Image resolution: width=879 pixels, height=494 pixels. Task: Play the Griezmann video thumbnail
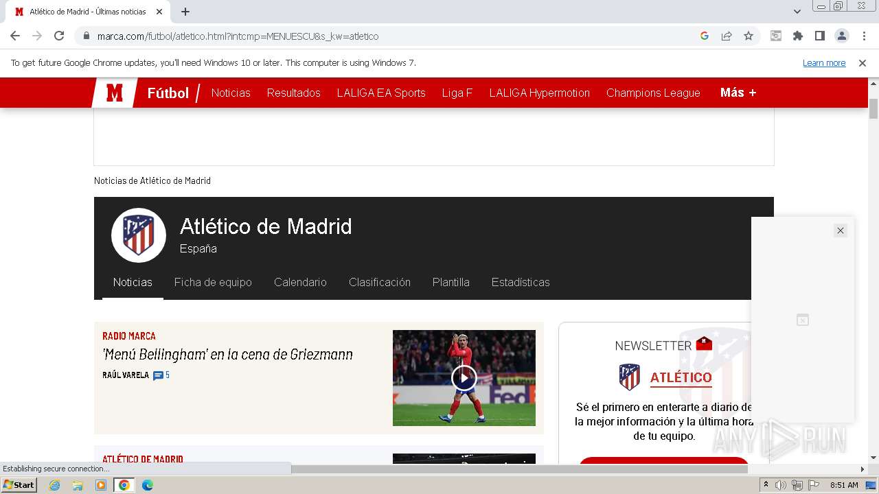click(464, 378)
